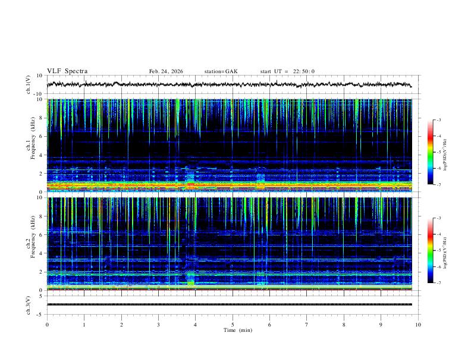Click the "VLF Spectra" title text

pyautogui.click(x=67, y=71)
